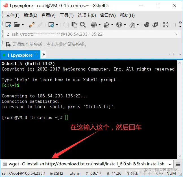The image size is (183, 177).
Task: Expand the address bar history dropdown
Action: click(x=177, y=34)
